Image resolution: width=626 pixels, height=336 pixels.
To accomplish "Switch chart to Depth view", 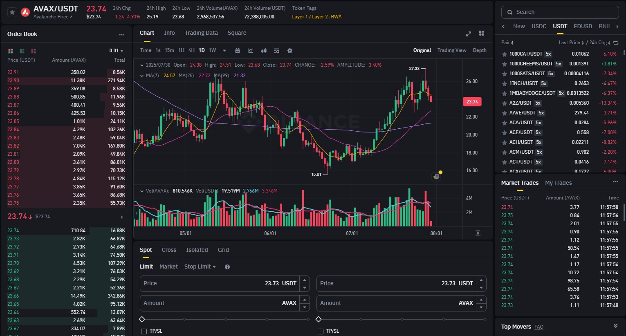I will [x=480, y=50].
